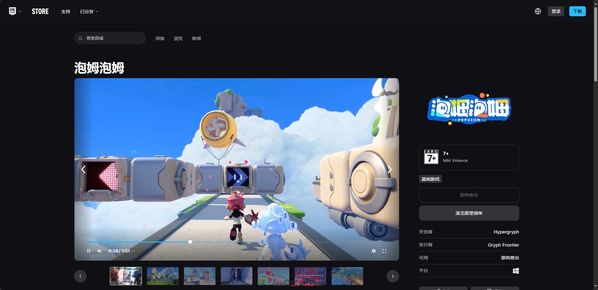Image resolution: width=598 pixels, height=290 pixels.
Task: Click the Windows platform icon
Action: click(516, 271)
